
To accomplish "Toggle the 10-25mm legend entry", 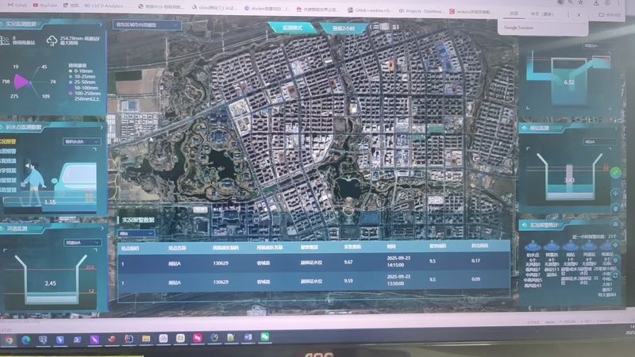I will click(83, 76).
